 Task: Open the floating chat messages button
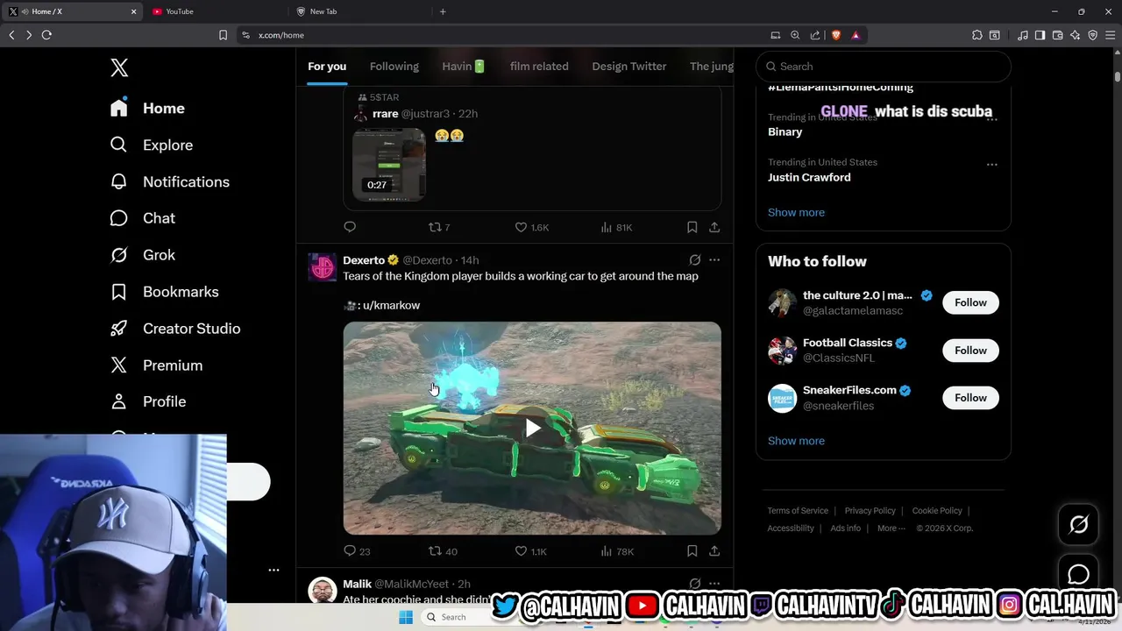(x=1078, y=575)
